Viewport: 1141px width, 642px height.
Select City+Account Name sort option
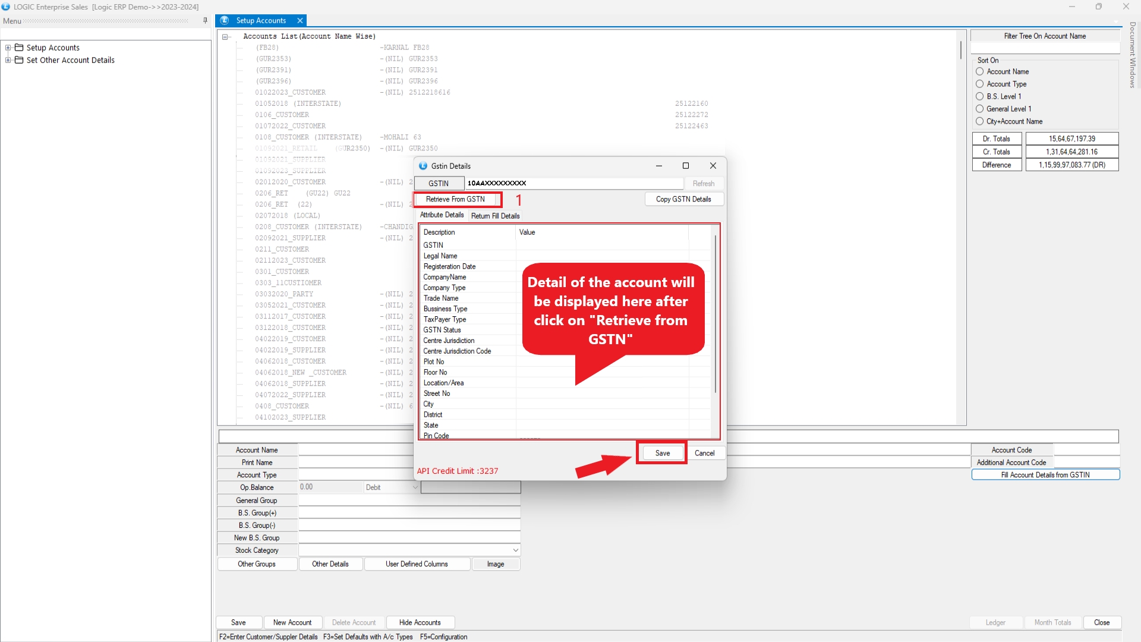click(x=980, y=121)
